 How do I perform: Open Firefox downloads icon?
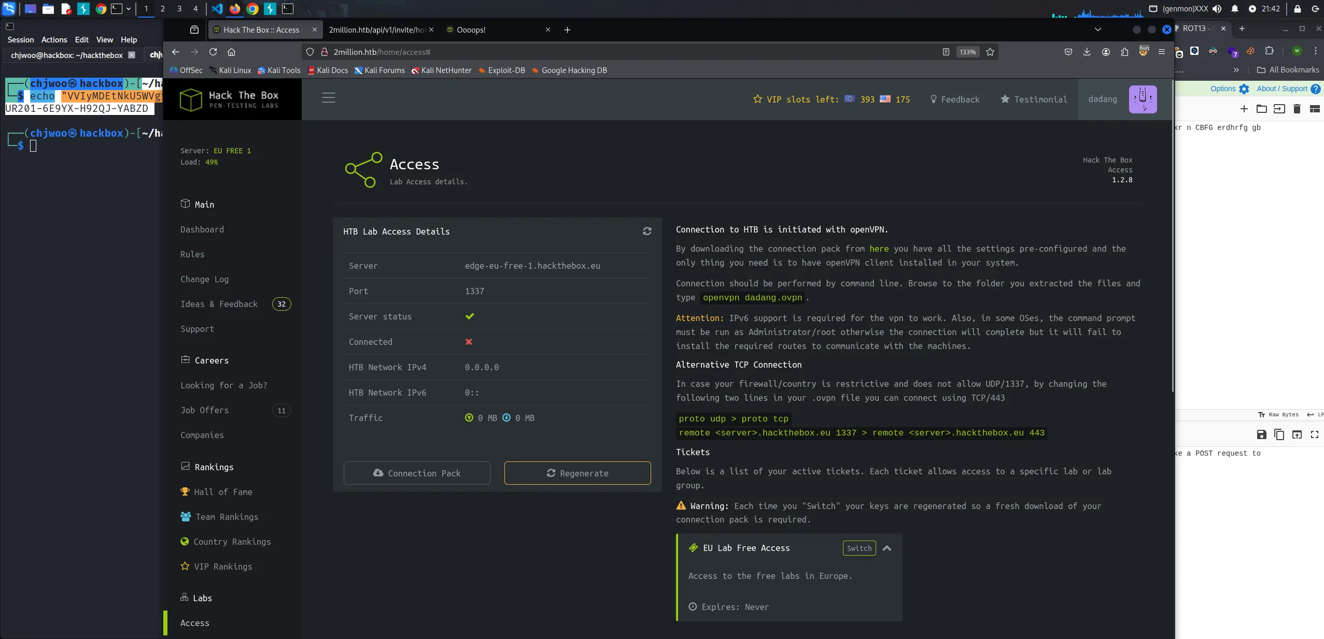coord(1087,52)
